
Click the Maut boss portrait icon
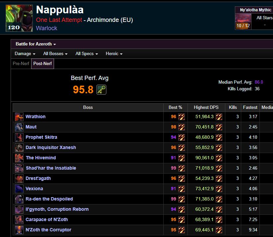19,127
